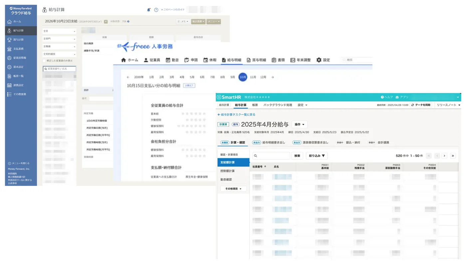This screenshot has width=466, height=264.
Task: Switch to 会計連携 step tab
Action: [378, 142]
